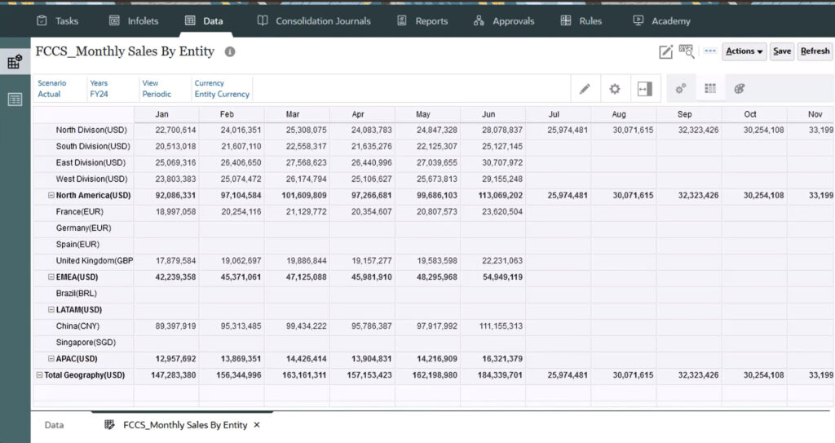Open the Actions dropdown menu
Viewport: 835px width, 443px height.
click(744, 51)
